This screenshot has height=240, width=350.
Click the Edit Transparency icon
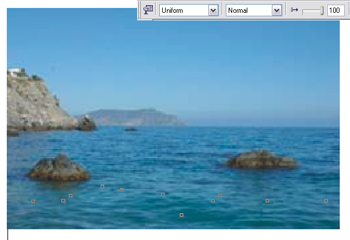coord(148,10)
